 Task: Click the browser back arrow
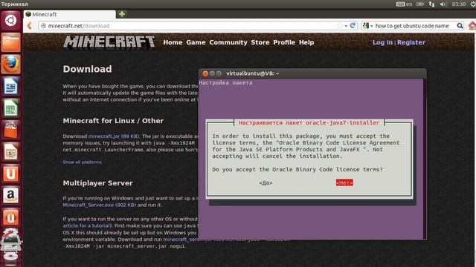30,26
